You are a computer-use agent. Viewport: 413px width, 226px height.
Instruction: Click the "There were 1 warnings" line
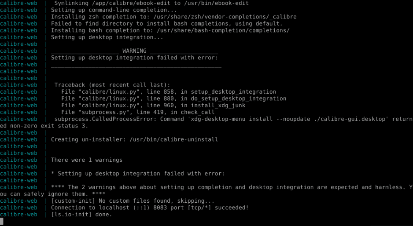[x=86, y=160]
